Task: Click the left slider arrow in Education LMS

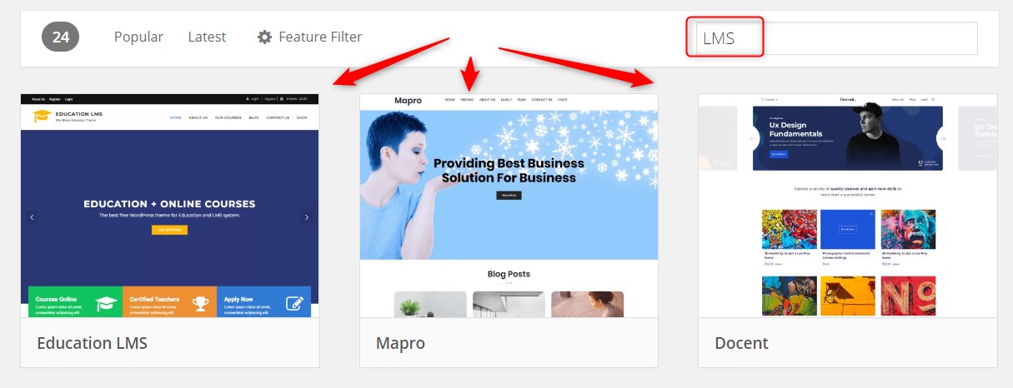Action: point(33,217)
